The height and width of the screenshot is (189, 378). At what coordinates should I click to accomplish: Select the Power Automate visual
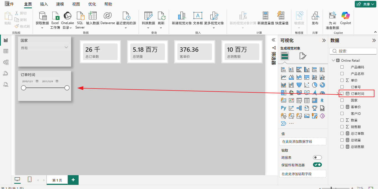pos(283,123)
